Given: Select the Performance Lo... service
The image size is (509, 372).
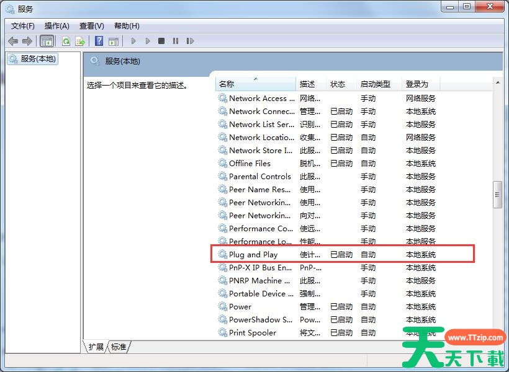Looking at the screenshot, I should [327, 241].
